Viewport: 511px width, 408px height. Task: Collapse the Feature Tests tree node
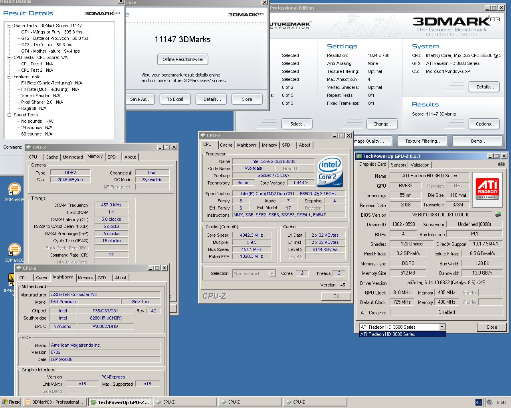tap(9, 76)
